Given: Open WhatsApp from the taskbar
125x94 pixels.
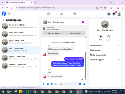Looking at the screenshot, I should tap(29, 92).
